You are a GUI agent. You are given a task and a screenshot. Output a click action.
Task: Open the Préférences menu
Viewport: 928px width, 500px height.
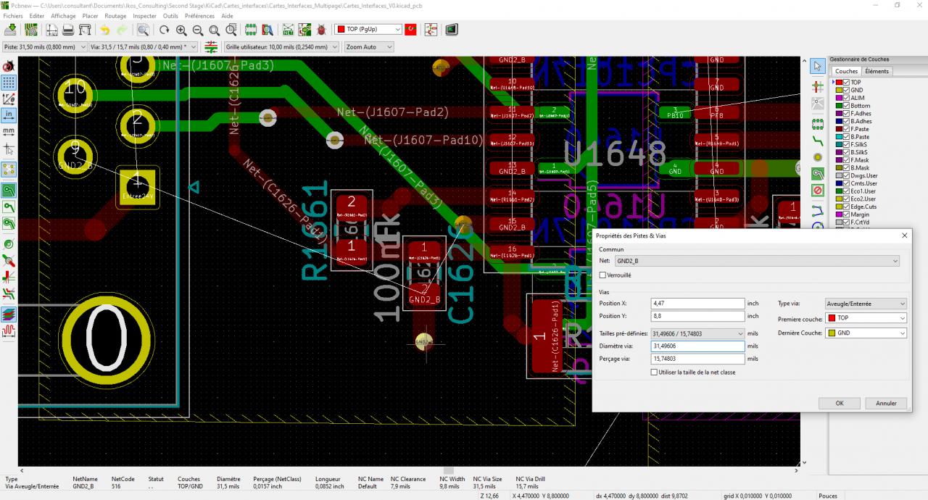pos(199,15)
